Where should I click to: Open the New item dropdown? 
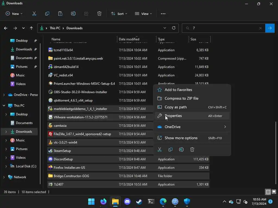click(x=14, y=14)
